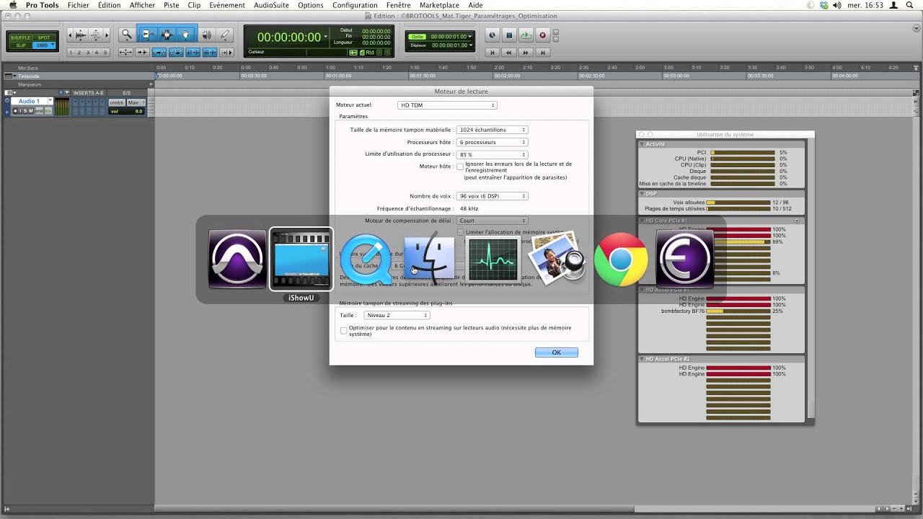Screen dimensions: 923x519
Task: Switch to iShowU in the app switcher
Action: (x=301, y=259)
